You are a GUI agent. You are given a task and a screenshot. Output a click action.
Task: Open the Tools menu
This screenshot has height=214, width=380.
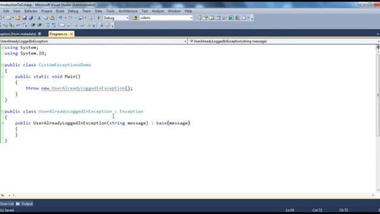coord(110,11)
